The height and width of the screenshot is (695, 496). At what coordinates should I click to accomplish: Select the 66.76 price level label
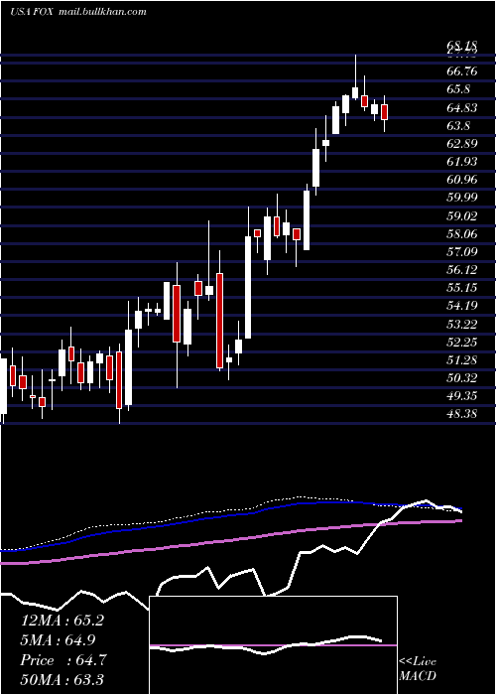462,71
